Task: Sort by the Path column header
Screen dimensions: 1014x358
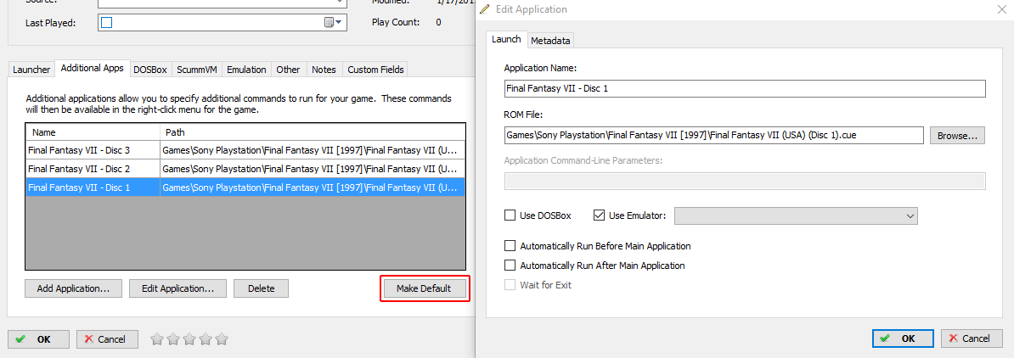Action: pos(313,131)
